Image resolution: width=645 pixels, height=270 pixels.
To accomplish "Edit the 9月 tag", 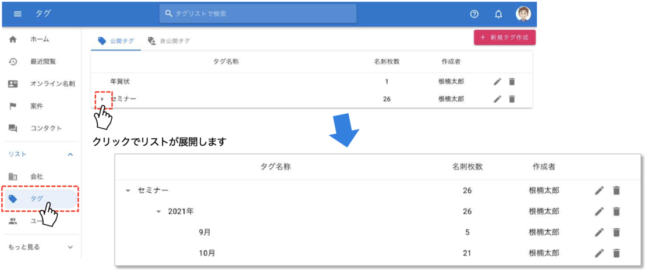I will pos(600,232).
